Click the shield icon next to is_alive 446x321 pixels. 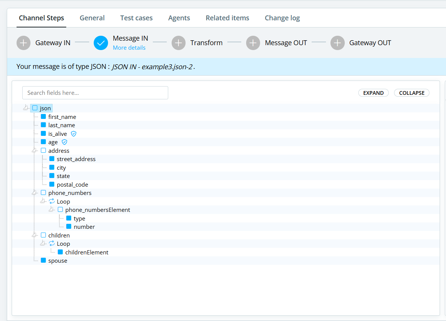click(73, 134)
